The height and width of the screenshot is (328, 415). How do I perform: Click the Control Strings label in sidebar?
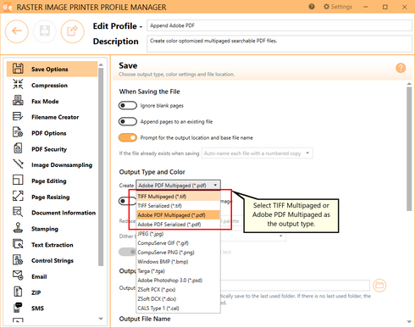pos(53,261)
